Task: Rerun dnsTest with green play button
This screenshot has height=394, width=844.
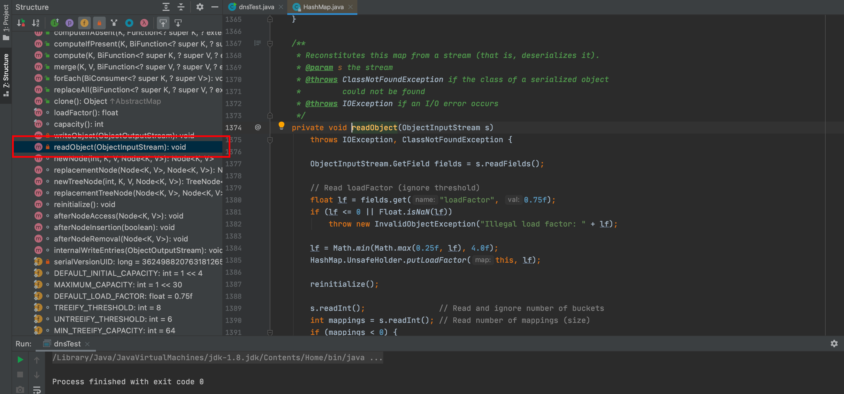Action: [x=20, y=360]
